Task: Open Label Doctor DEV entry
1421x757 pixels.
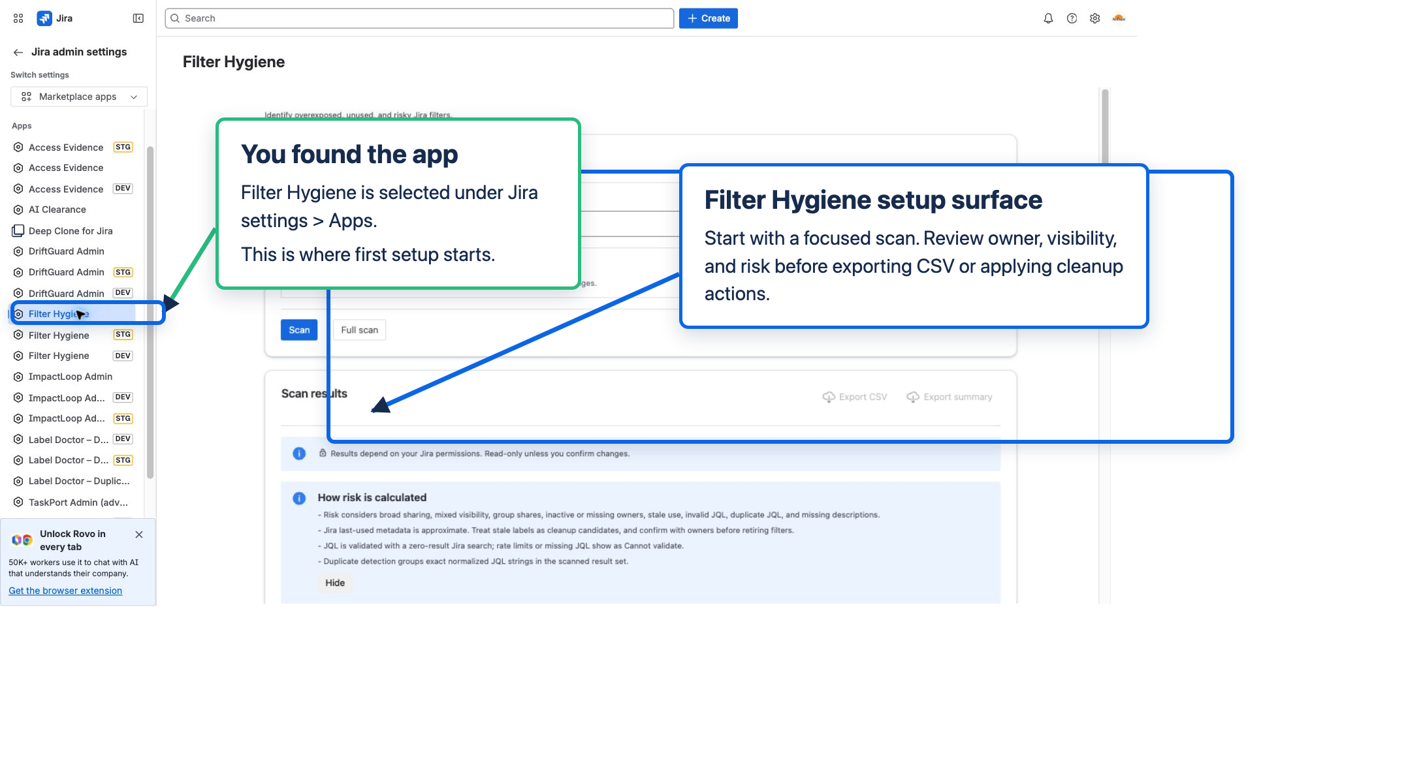Action: pyautogui.click(x=73, y=439)
